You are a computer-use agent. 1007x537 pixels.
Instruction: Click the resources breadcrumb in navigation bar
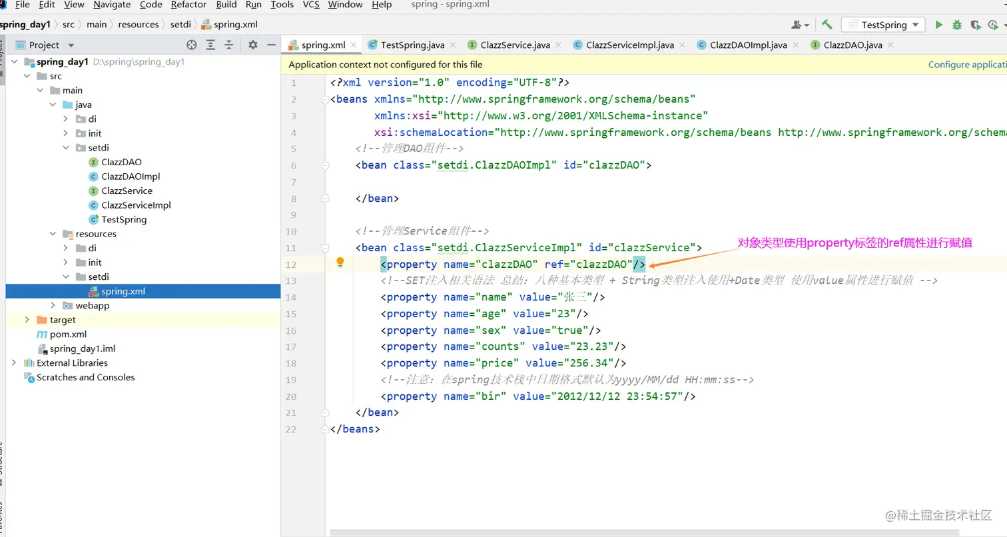[x=139, y=24]
